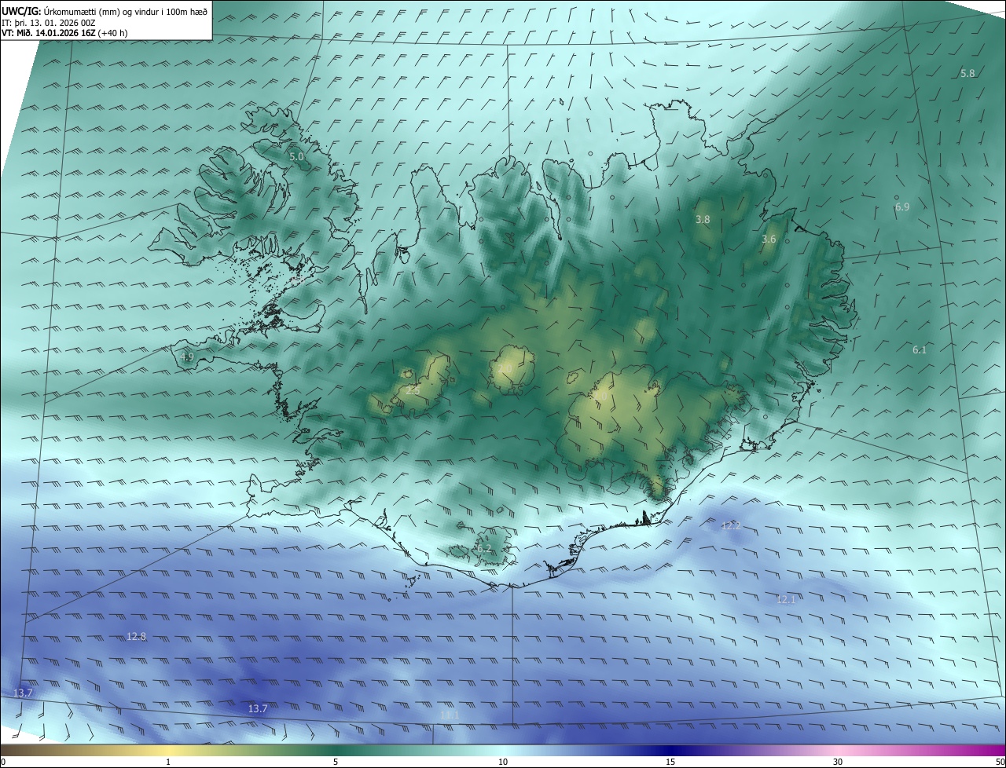Click the 12.8 value label

click(136, 636)
